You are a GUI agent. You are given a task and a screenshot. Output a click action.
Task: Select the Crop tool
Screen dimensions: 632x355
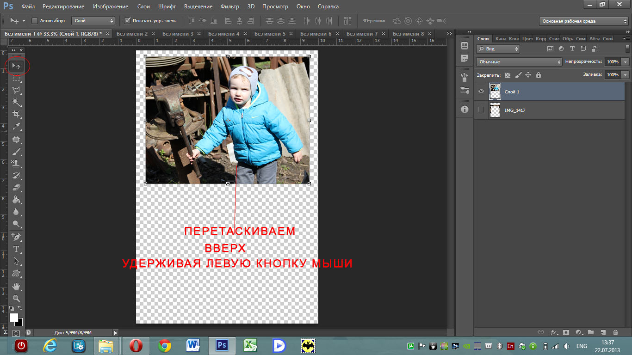click(16, 114)
